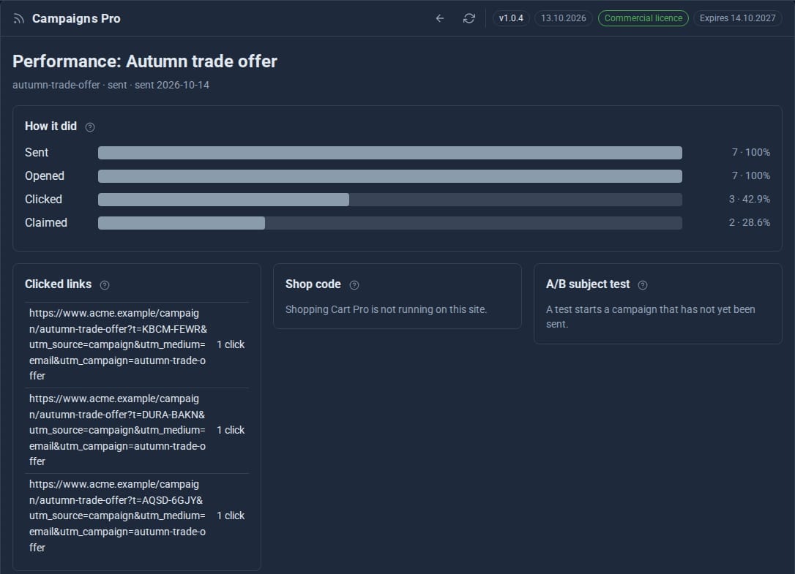The width and height of the screenshot is (795, 574).
Task: Click the Claimed row label
Action: 46,222
